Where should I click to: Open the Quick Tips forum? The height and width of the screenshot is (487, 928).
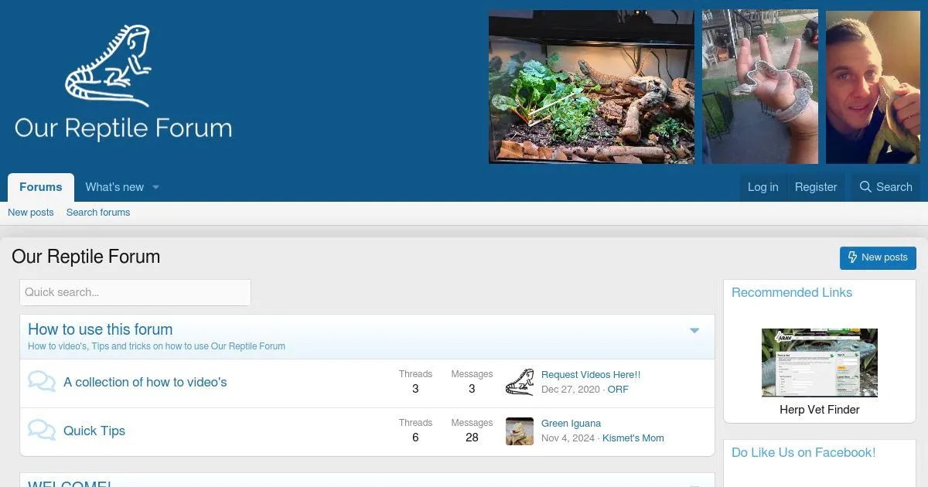pos(94,431)
